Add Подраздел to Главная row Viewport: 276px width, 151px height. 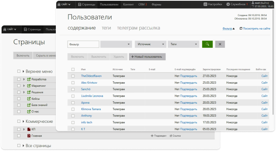point(158,136)
